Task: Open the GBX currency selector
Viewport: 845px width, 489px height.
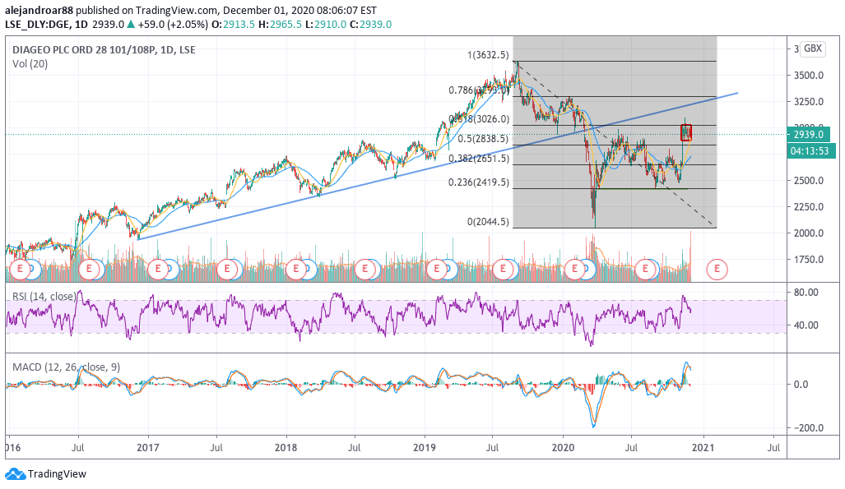Action: (813, 48)
